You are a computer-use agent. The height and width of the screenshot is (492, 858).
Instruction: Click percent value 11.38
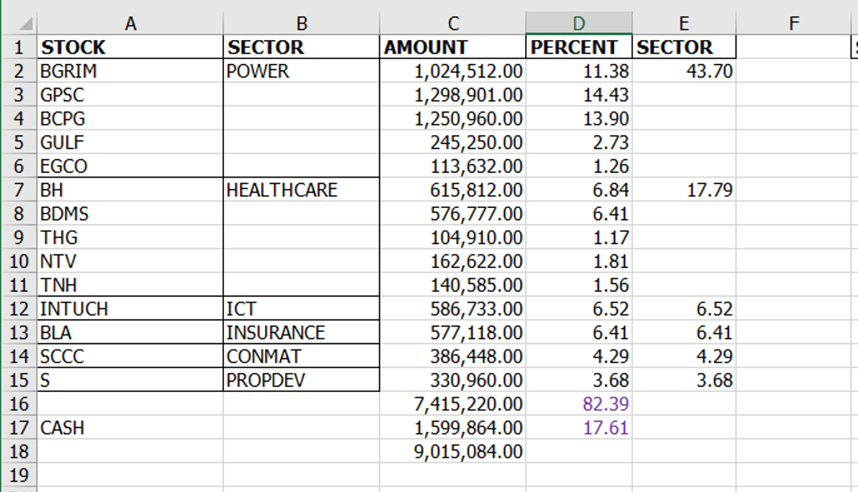(579, 71)
